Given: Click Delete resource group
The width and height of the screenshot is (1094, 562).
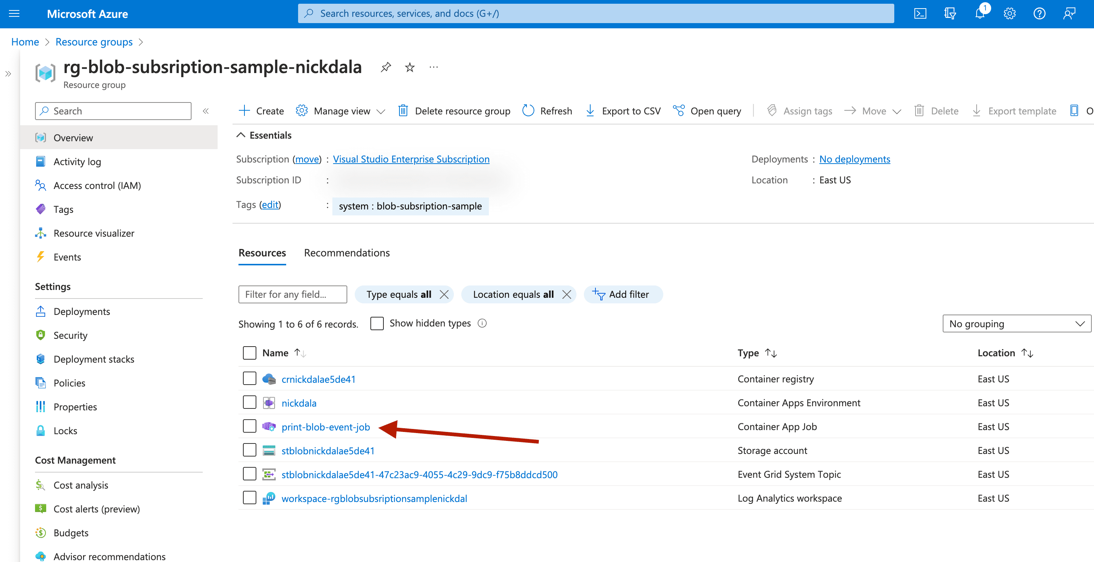Looking at the screenshot, I should pyautogui.click(x=454, y=111).
